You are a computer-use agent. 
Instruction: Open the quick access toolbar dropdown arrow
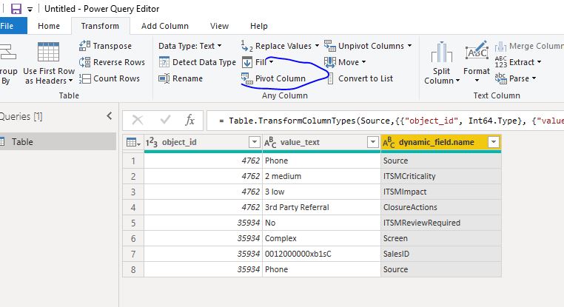pyautogui.click(x=30, y=10)
